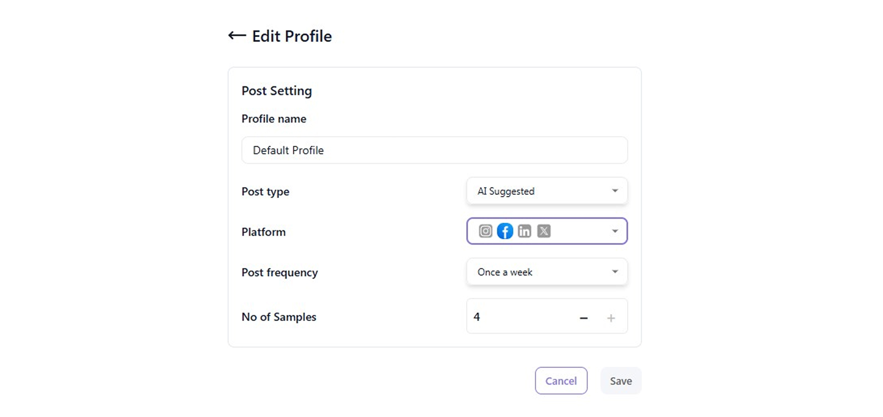Click the Post Setting section heading
Screen dimensions: 883x417
[x=277, y=91]
